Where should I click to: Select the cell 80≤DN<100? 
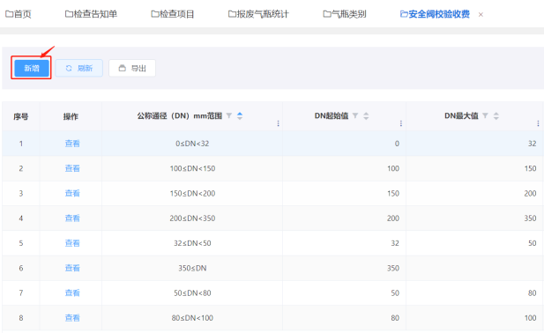[x=192, y=318]
